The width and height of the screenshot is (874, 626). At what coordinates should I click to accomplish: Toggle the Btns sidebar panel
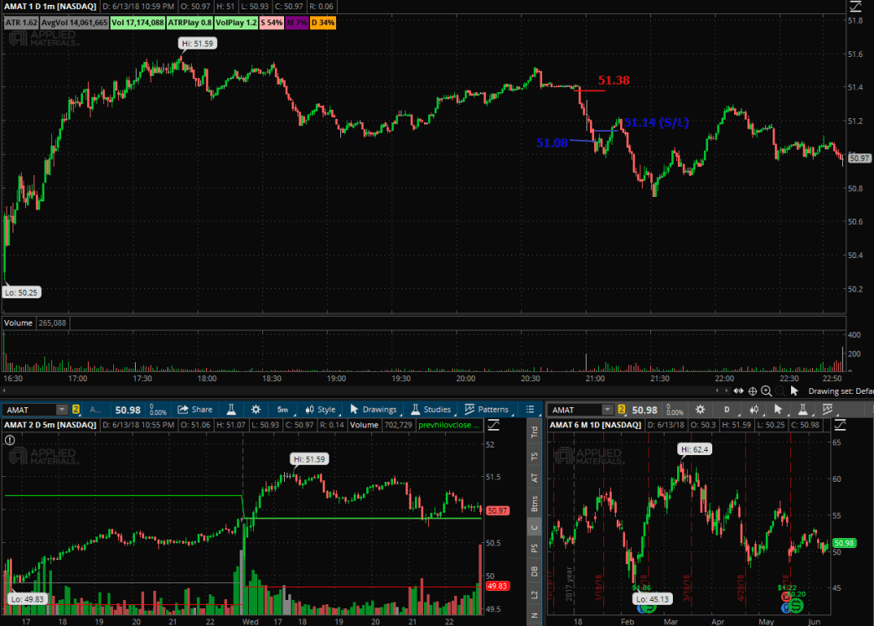coord(535,503)
